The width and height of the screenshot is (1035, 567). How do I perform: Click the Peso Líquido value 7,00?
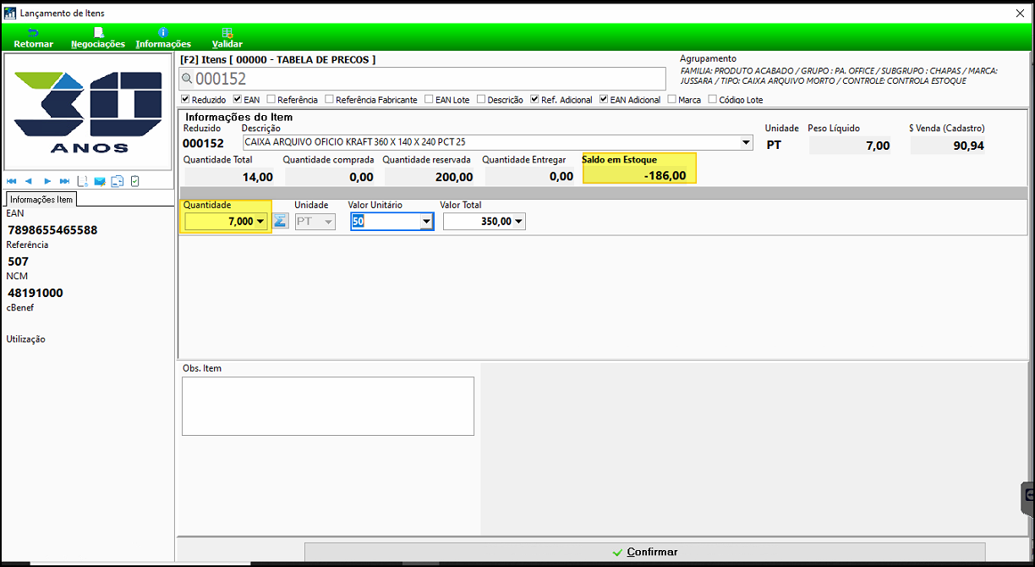(x=879, y=146)
